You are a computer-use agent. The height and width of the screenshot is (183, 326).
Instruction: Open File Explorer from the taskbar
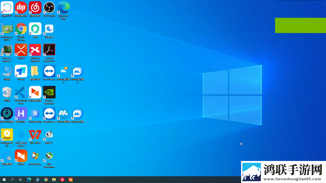pyautogui.click(x=54, y=180)
